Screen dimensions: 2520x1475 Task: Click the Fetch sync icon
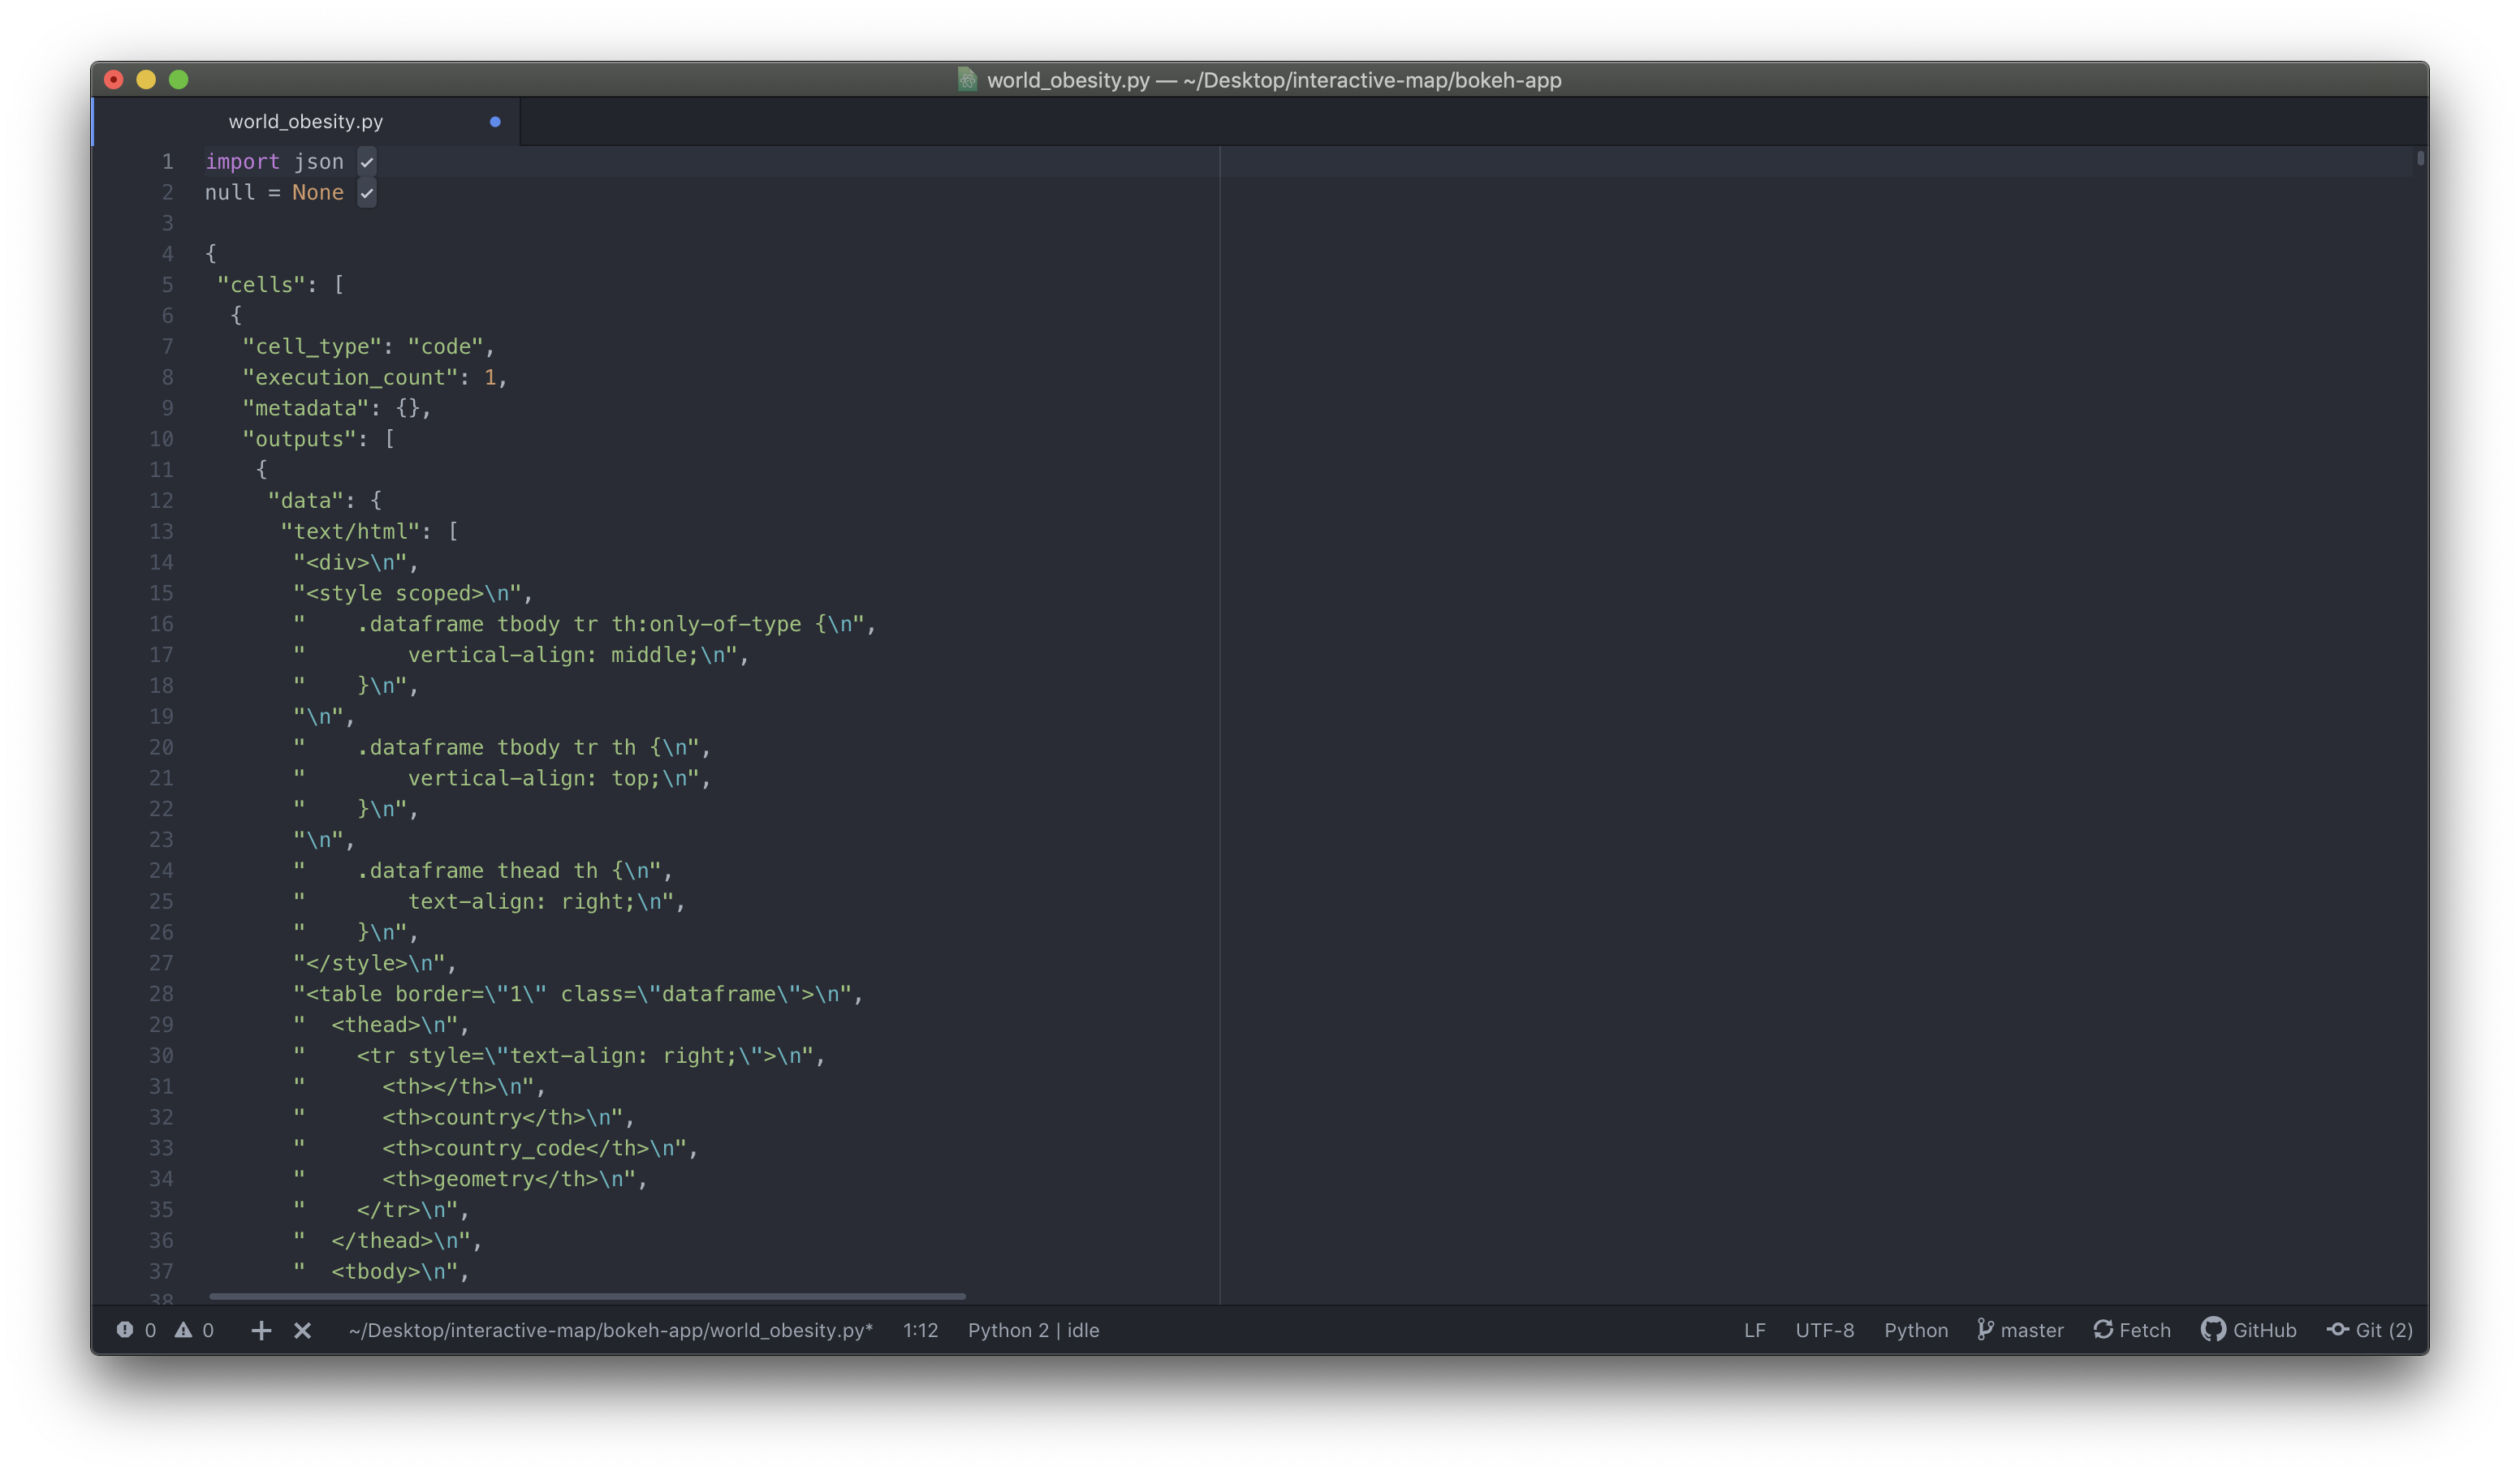click(2106, 1330)
